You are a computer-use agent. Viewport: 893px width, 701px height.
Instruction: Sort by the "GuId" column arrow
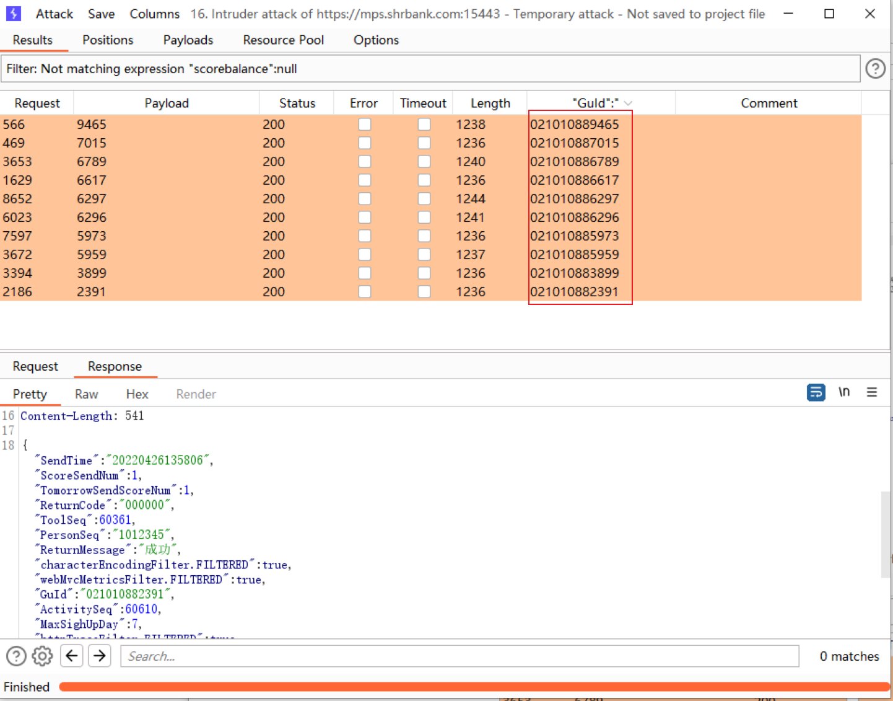tap(628, 104)
